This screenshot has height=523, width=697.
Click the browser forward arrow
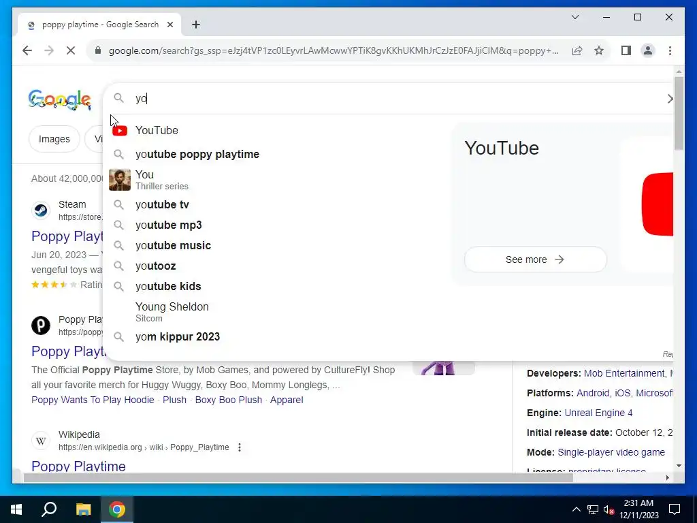[49, 50]
